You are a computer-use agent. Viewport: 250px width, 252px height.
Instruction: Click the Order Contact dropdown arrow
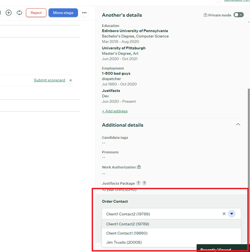point(232,214)
